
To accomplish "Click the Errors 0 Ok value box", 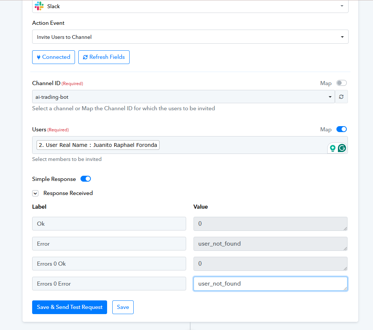I will (x=270, y=264).
